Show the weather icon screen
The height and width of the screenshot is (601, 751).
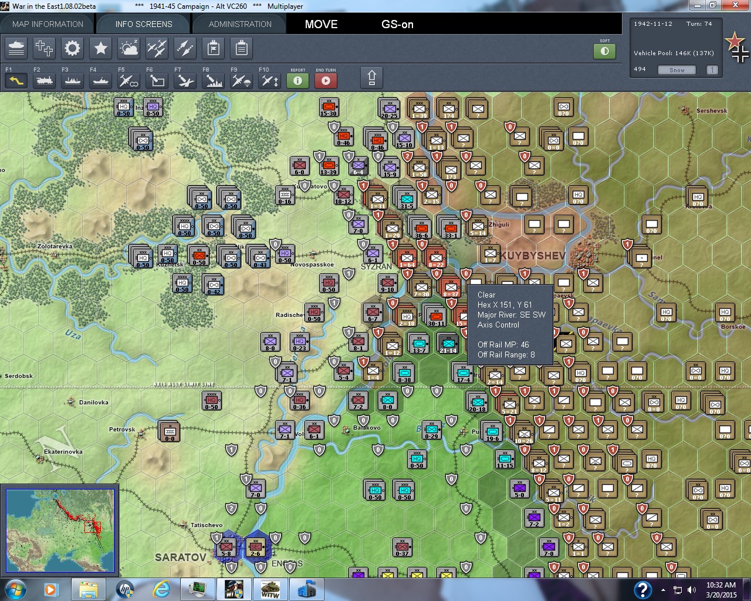coord(129,48)
